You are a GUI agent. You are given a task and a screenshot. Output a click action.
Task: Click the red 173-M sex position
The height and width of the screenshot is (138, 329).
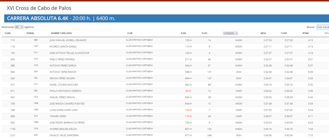click(x=188, y=116)
